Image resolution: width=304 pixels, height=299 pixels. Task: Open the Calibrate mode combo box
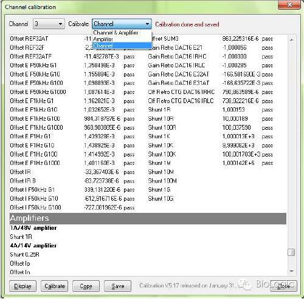pos(122,24)
